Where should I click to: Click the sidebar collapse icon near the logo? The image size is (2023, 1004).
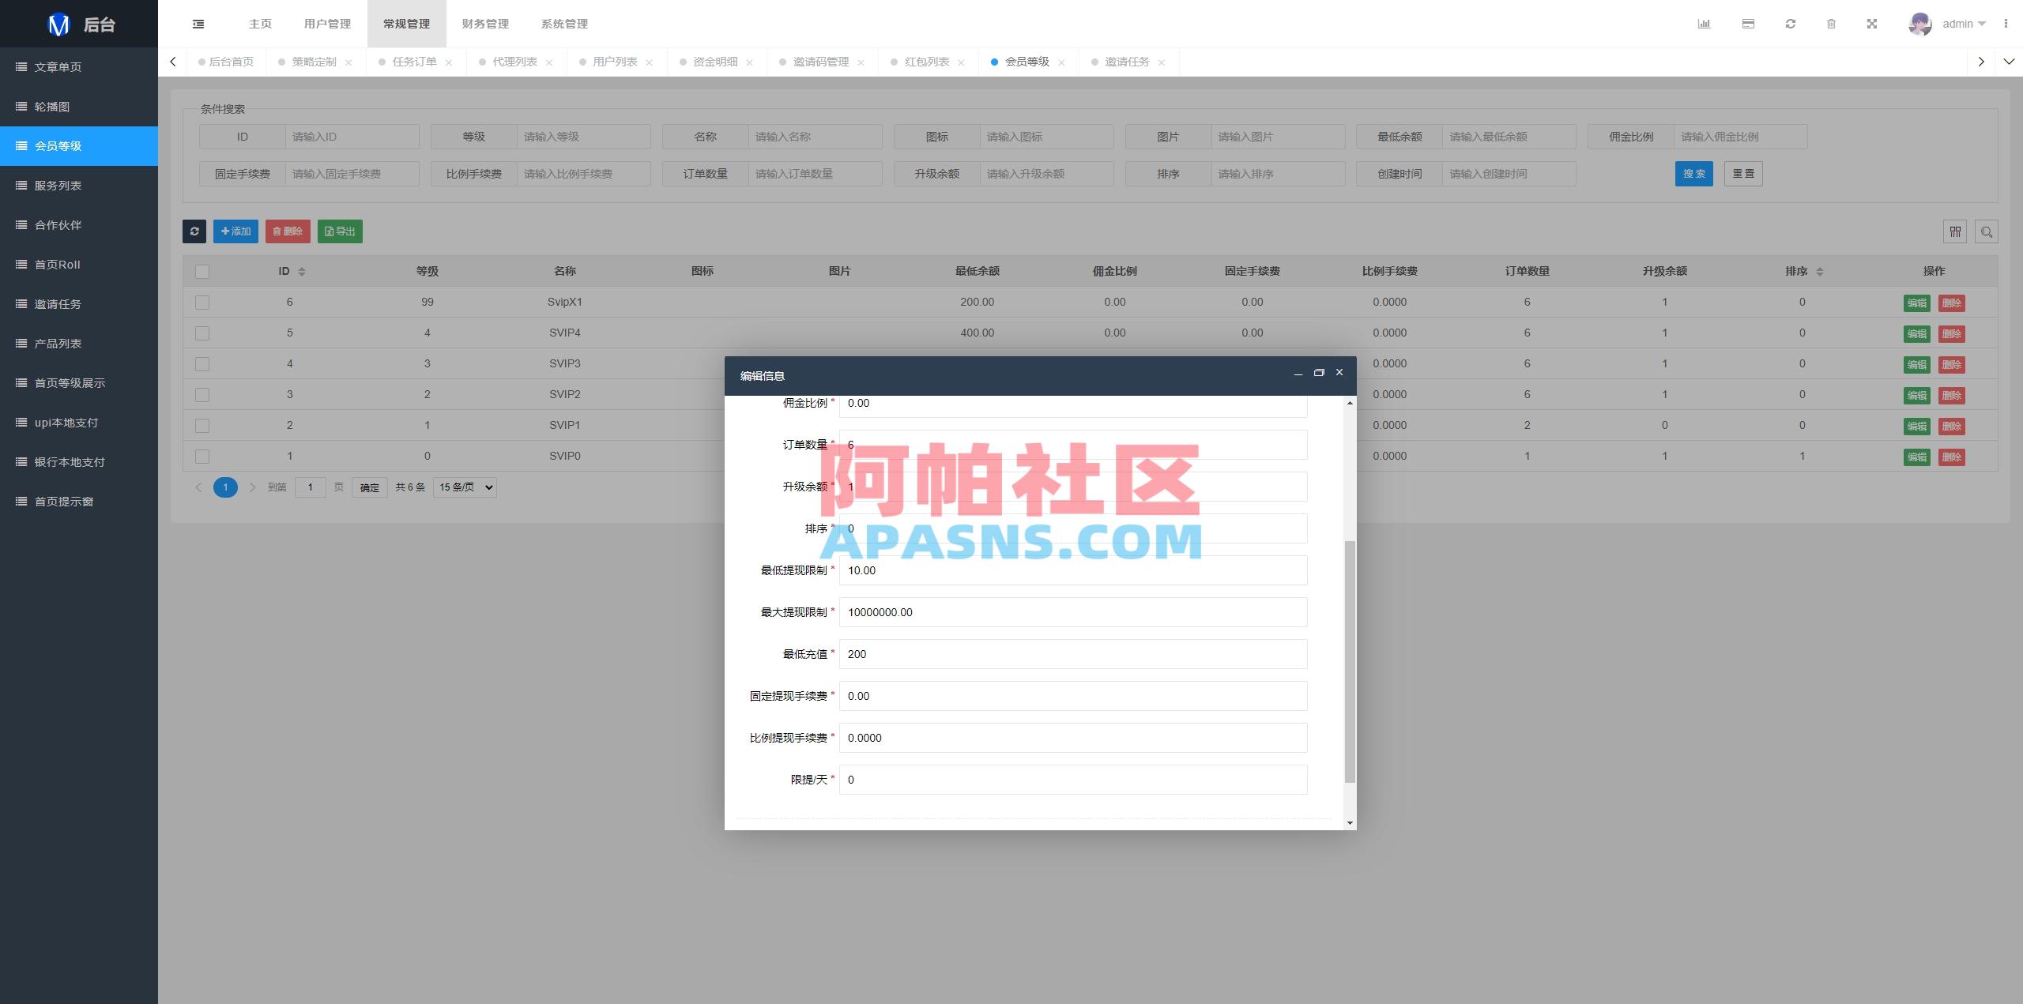[198, 24]
